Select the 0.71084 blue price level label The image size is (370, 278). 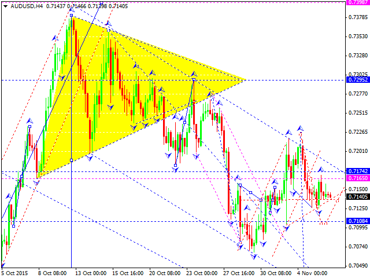tap(358, 221)
